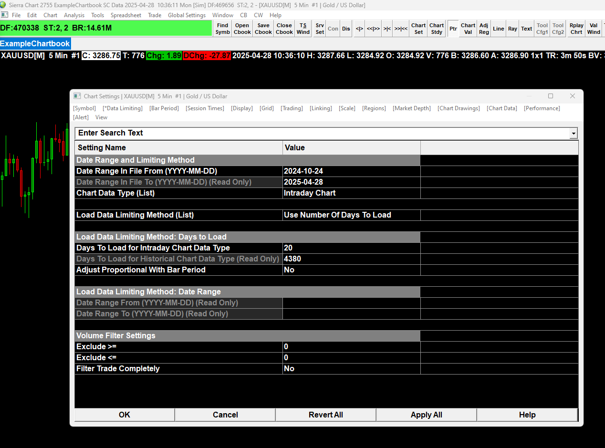Switch to [Alert] settings tab
The image size is (605, 448).
[81, 117]
